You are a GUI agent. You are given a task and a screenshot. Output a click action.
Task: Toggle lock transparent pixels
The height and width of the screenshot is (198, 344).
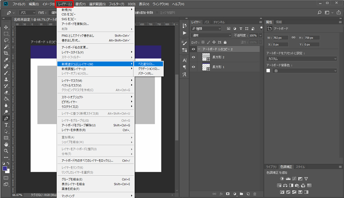pos(203,42)
